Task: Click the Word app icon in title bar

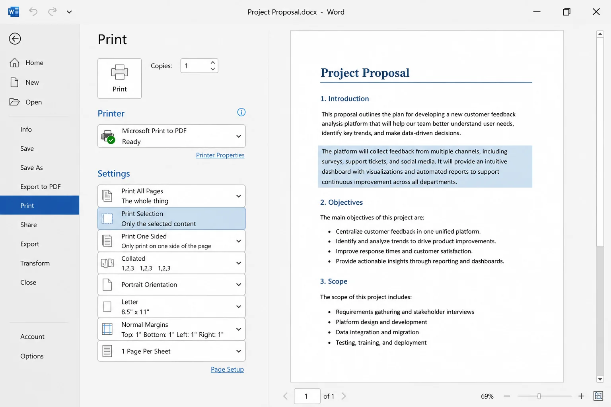Action: click(14, 12)
